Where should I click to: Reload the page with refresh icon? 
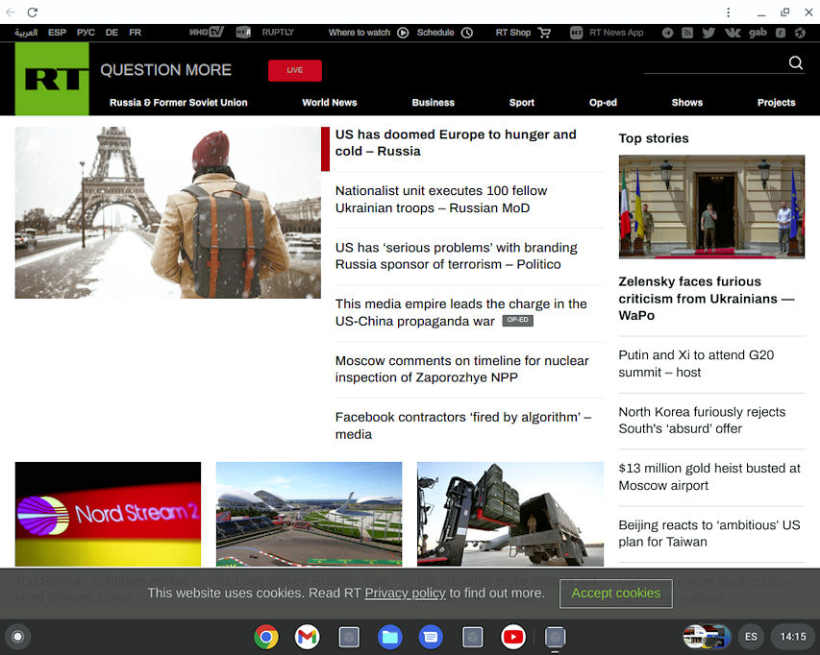point(33,12)
